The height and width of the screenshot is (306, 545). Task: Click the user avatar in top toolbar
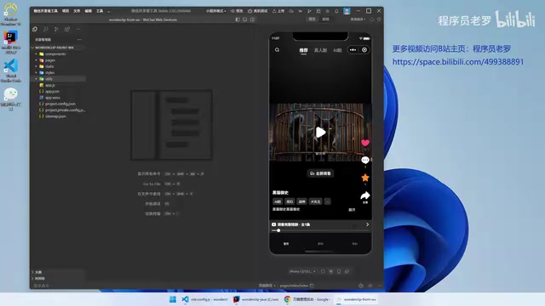pyautogui.click(x=347, y=11)
